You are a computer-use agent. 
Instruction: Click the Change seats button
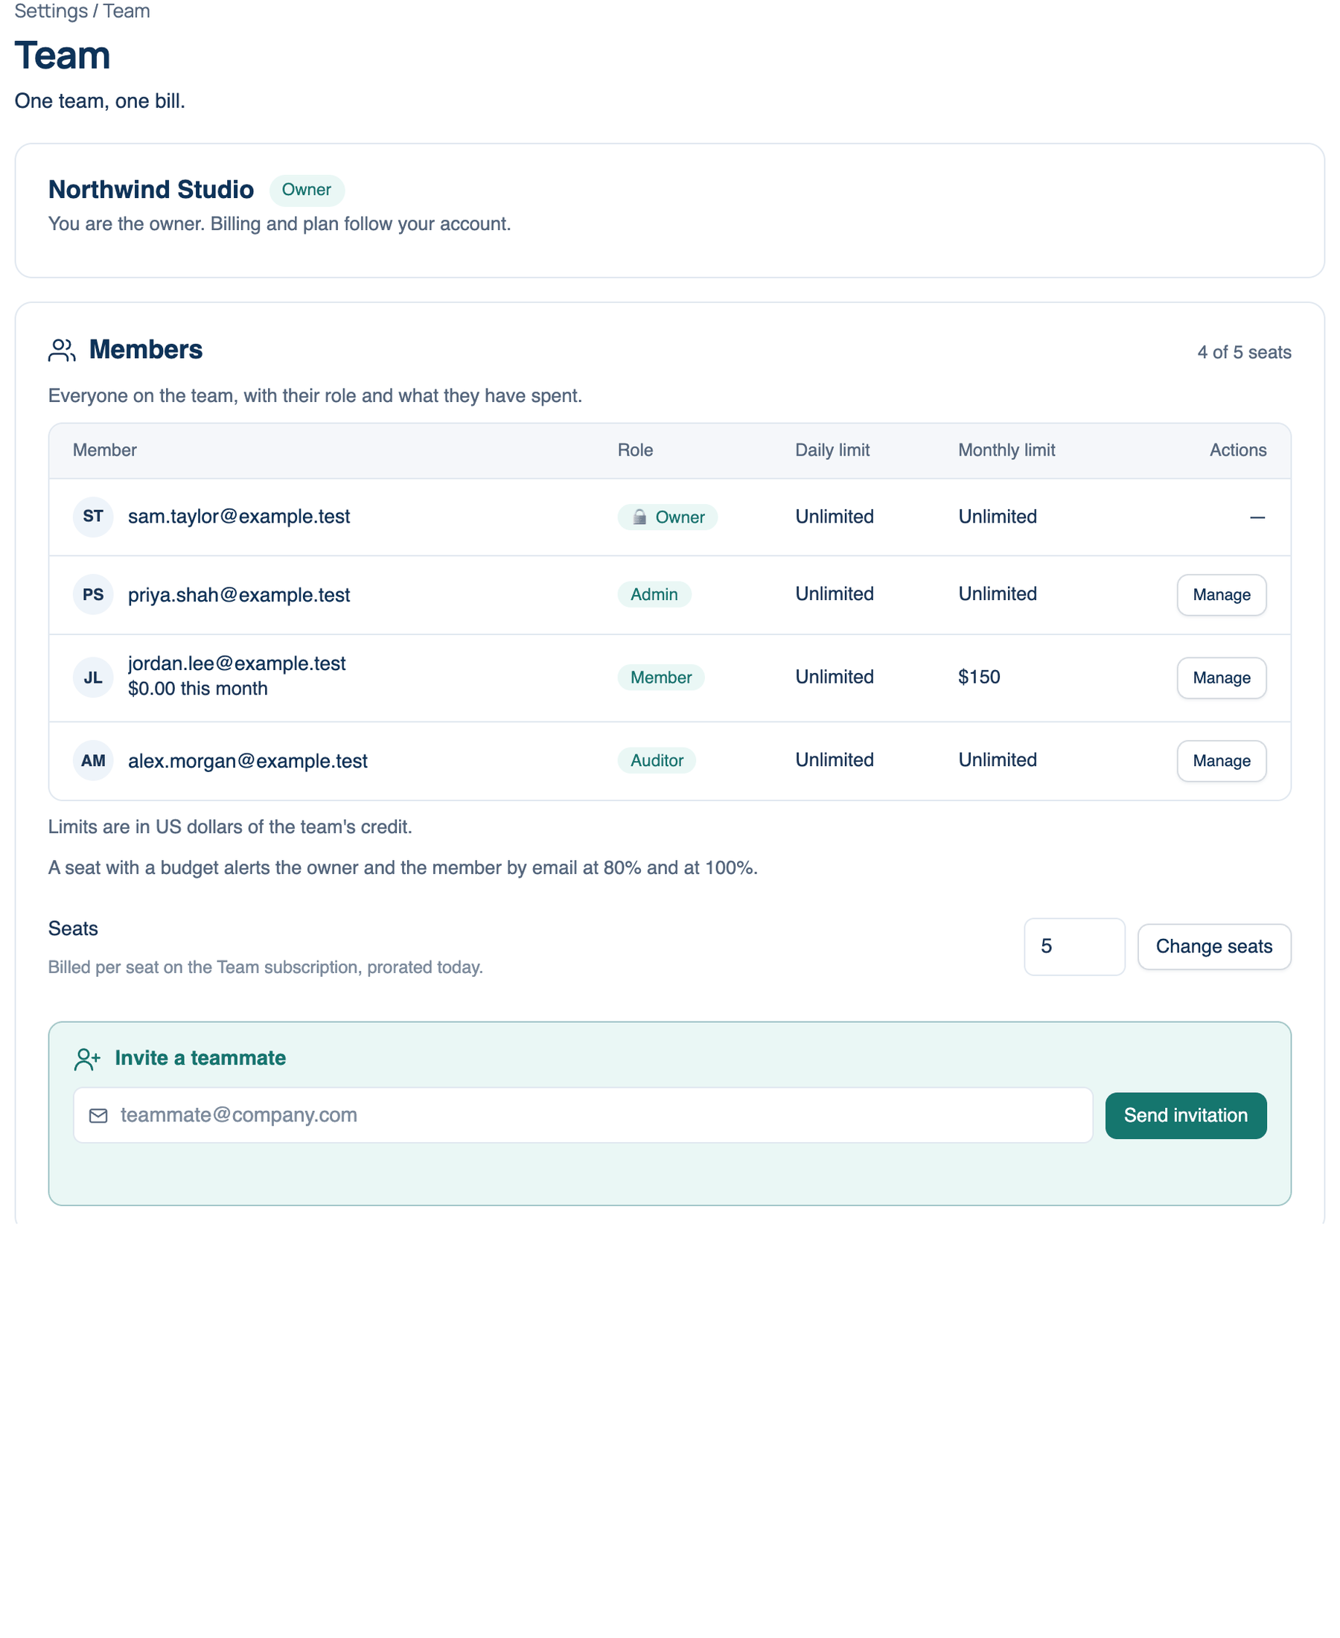click(1213, 946)
